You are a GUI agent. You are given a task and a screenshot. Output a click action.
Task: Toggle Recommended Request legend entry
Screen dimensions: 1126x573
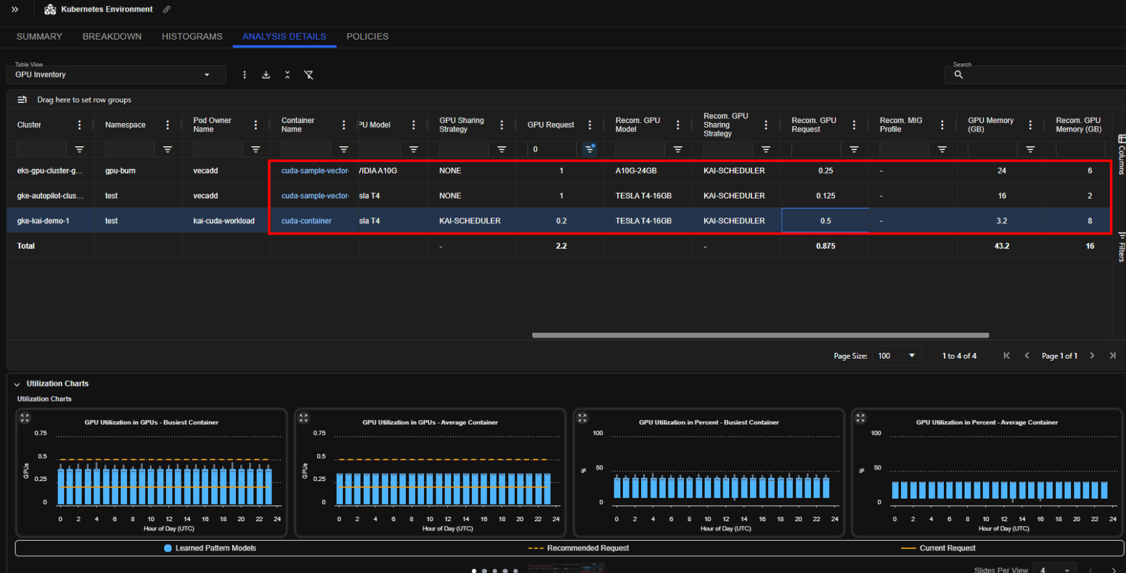point(578,548)
